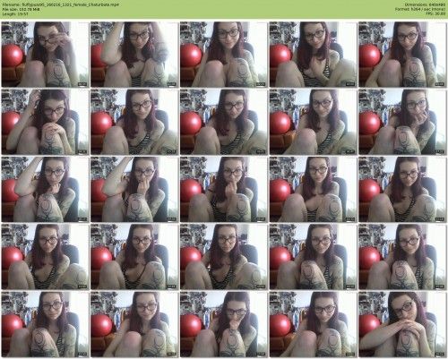Screen dimensions: 448x359
Task: Open the center thumbnail of the whole grid
Action: click(224, 189)
